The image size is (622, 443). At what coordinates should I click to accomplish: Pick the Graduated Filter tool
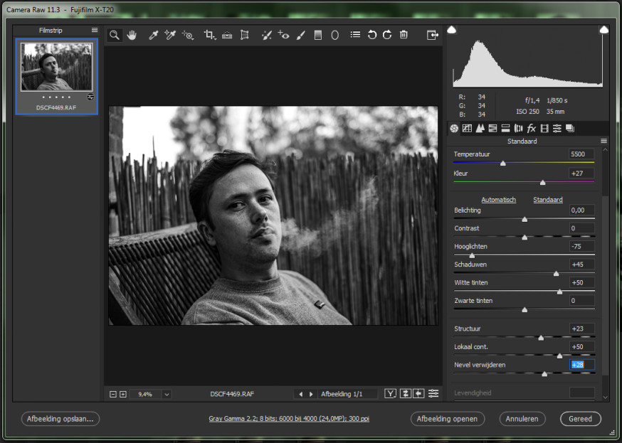[317, 36]
